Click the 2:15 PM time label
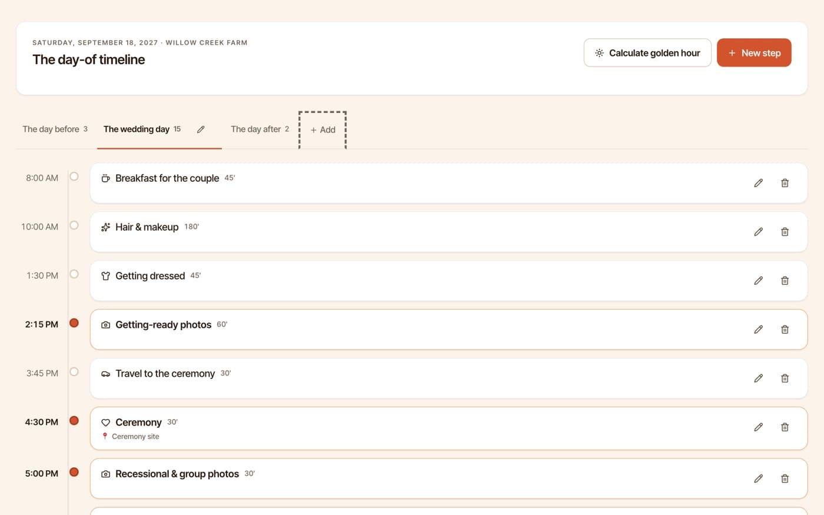 click(x=42, y=324)
